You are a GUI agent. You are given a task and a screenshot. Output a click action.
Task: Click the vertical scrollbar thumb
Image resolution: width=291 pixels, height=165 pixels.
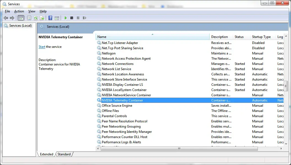click(x=286, y=86)
